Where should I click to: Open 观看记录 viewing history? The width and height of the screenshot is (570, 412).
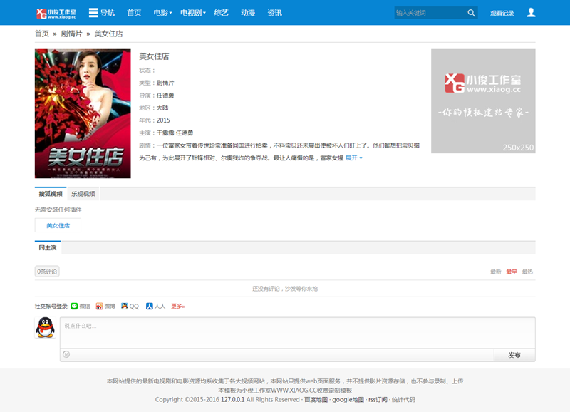tap(502, 13)
